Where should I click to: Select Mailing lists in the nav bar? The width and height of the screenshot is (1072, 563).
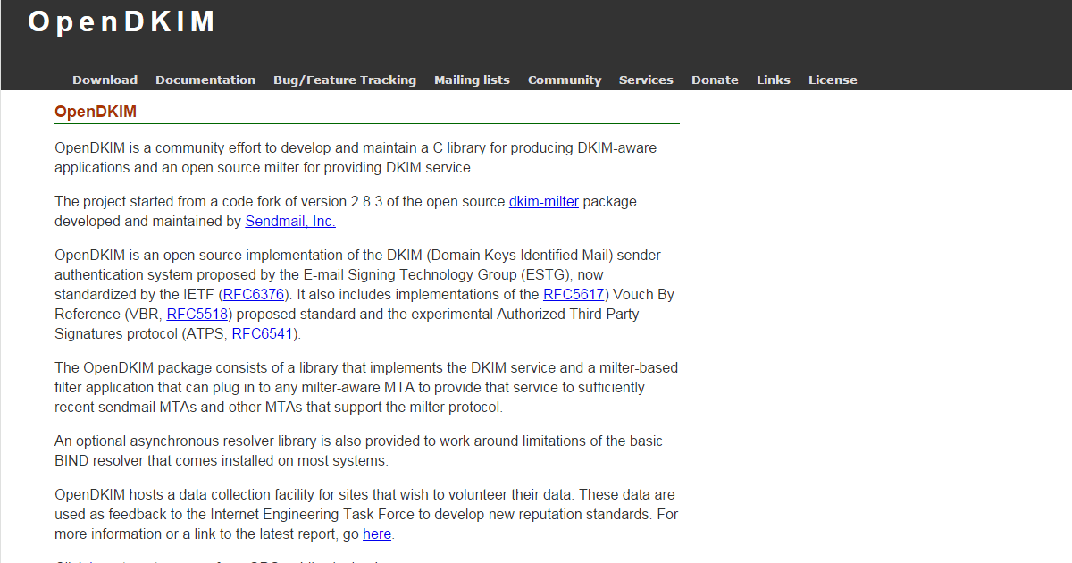(472, 80)
